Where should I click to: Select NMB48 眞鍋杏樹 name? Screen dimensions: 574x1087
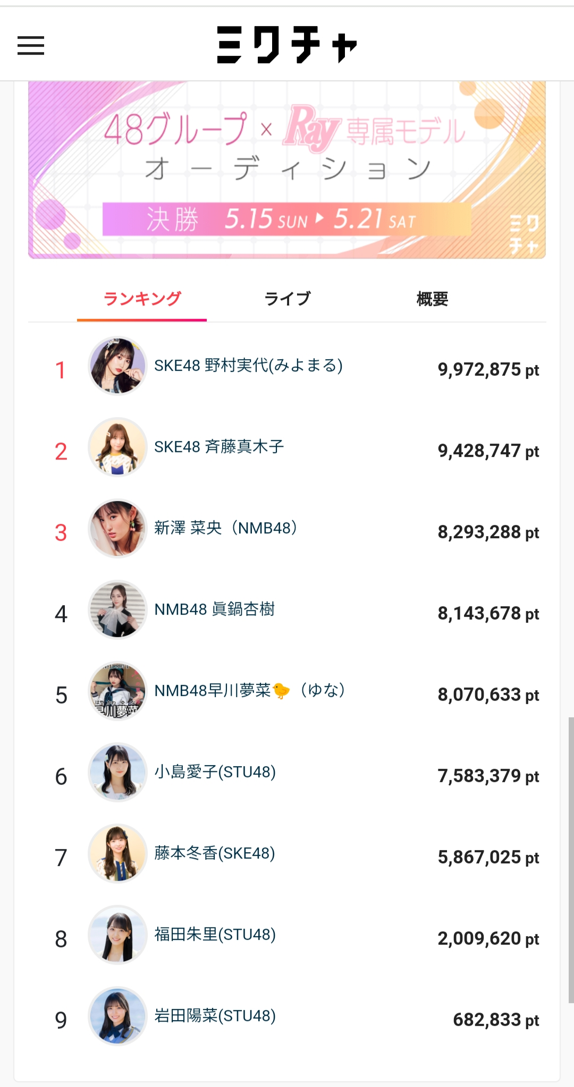point(215,610)
